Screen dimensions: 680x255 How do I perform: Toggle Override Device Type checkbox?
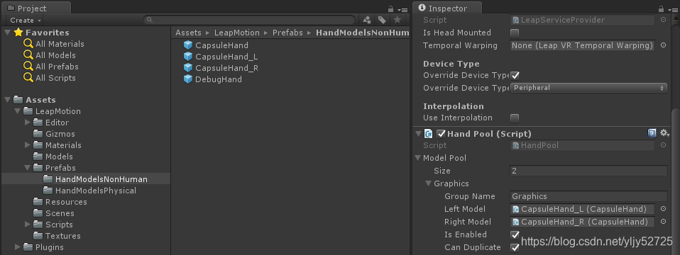(515, 75)
